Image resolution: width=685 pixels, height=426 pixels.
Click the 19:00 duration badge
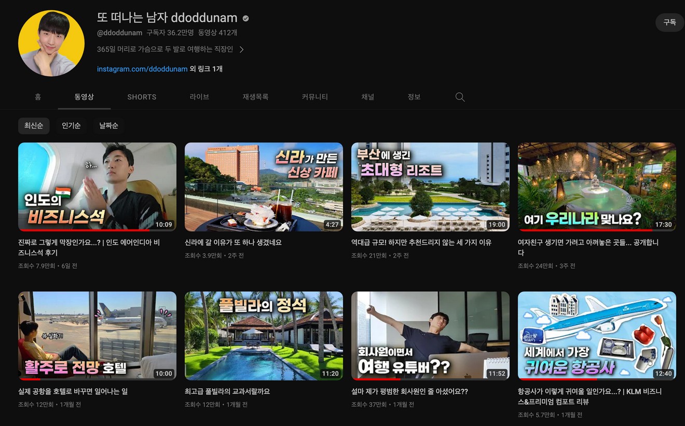(497, 224)
